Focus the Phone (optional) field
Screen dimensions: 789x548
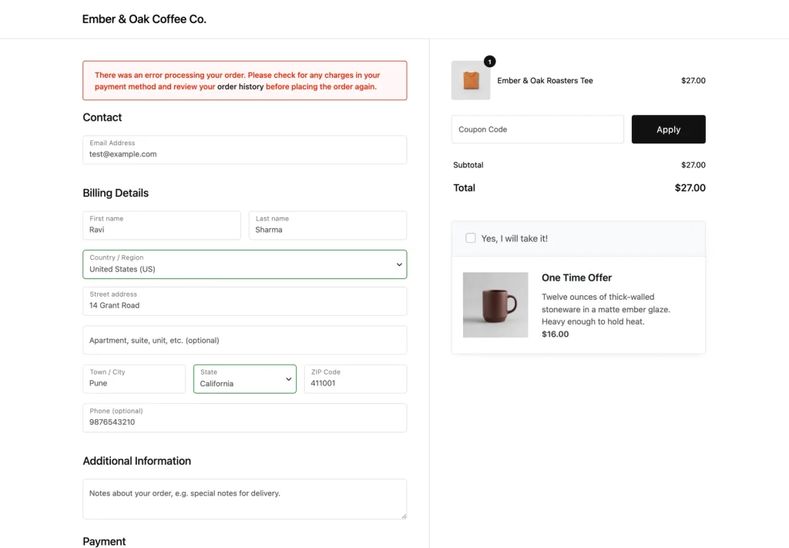[x=244, y=418]
